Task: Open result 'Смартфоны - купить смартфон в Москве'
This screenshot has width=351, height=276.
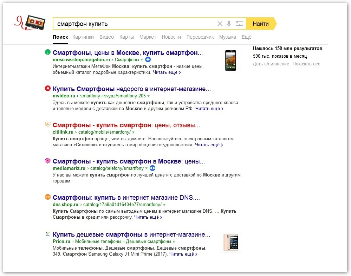Action: 129,161
